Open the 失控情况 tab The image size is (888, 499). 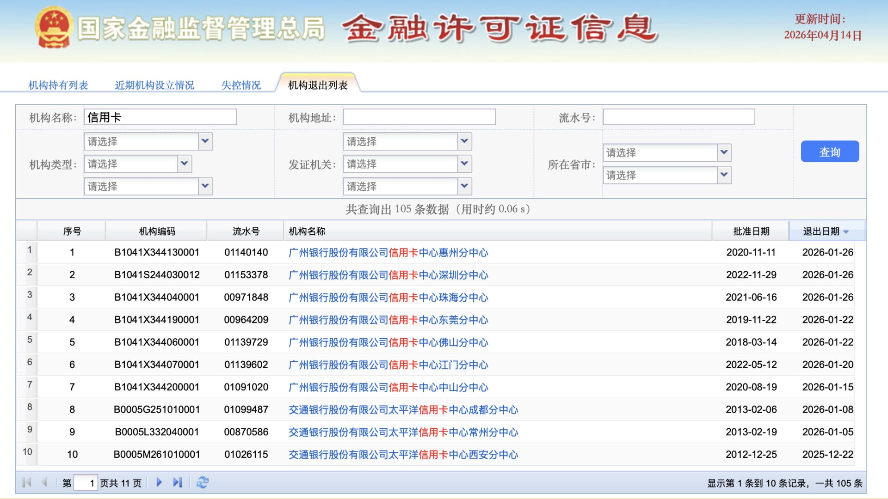pos(241,85)
